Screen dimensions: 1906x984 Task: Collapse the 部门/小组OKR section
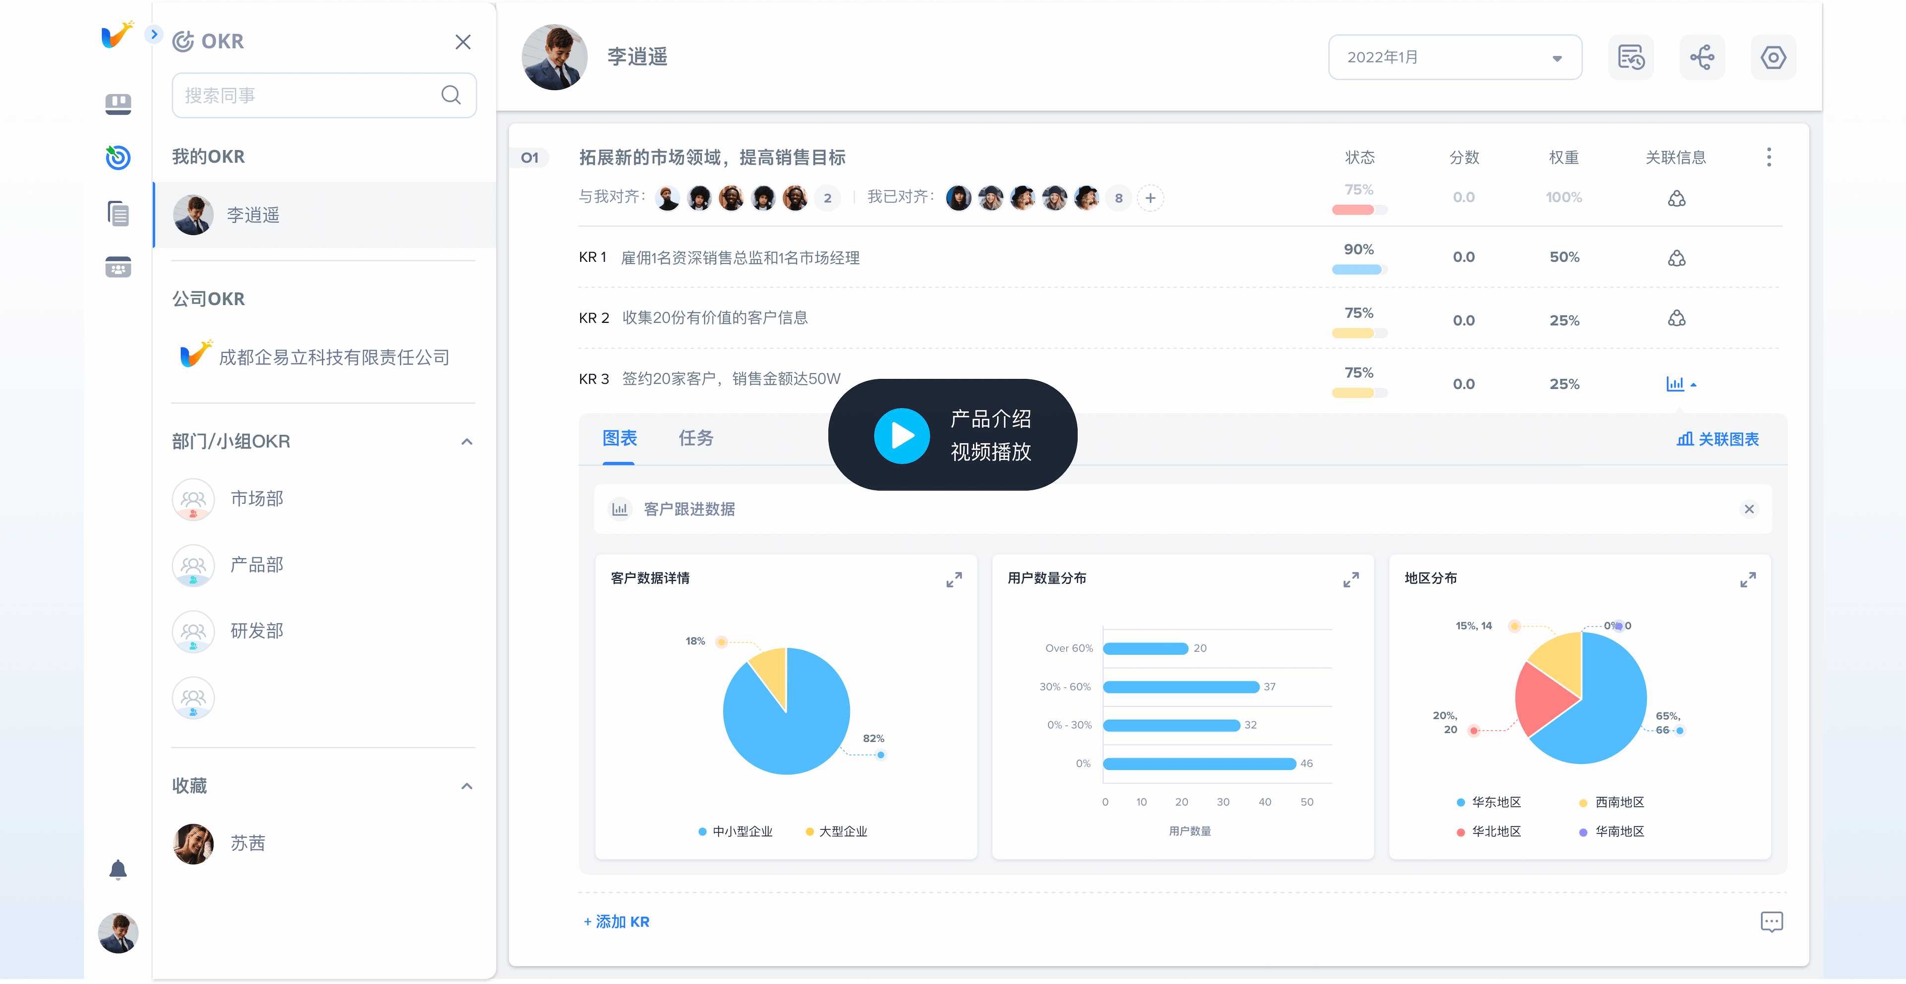pos(467,441)
